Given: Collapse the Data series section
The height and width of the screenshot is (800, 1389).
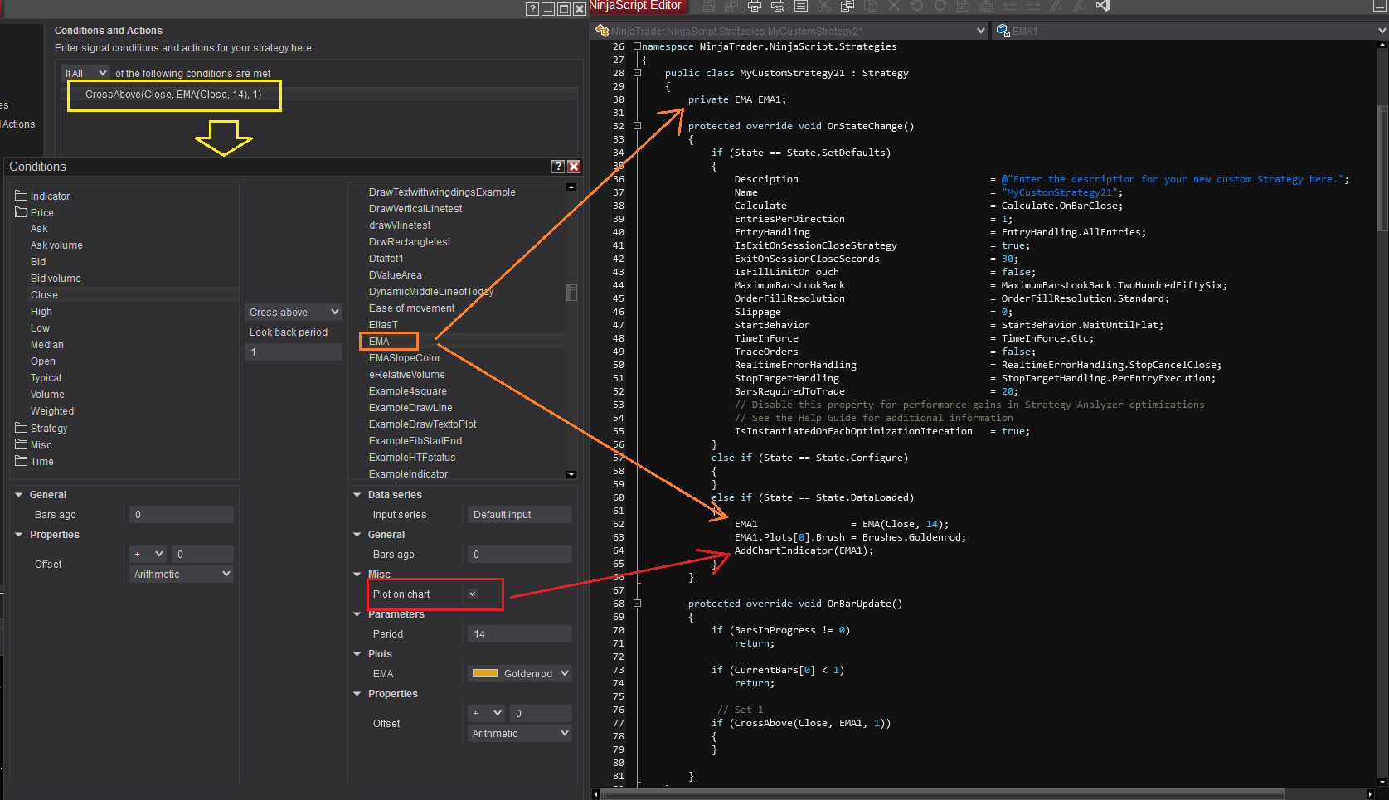Looking at the screenshot, I should [x=357, y=495].
